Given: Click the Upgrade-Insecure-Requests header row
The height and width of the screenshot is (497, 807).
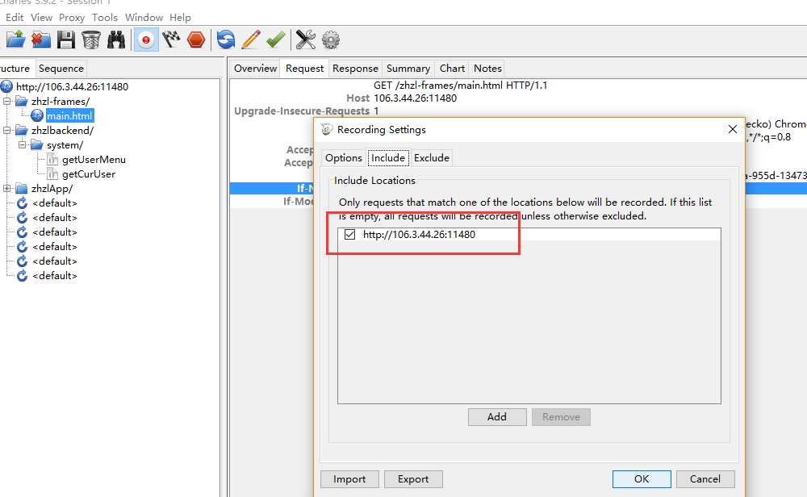Looking at the screenshot, I should [307, 111].
